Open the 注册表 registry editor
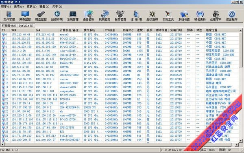This screenshot has width=244, height=153. point(136,16)
